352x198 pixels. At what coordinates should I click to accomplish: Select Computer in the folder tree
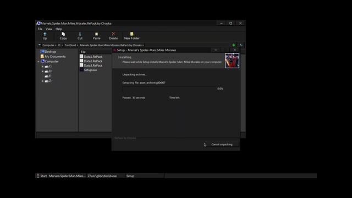[51, 62]
